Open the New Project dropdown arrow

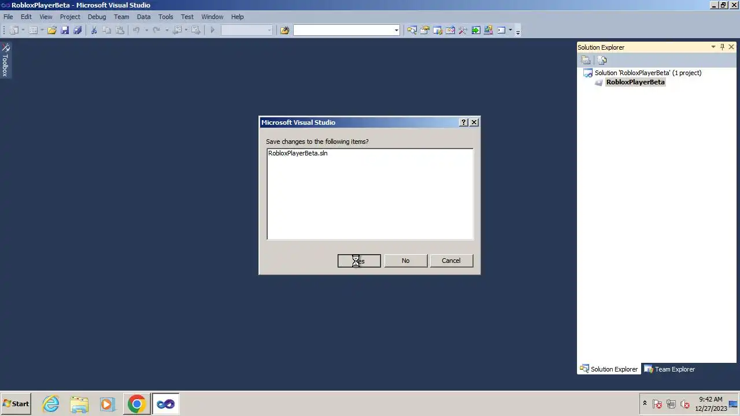coord(23,30)
